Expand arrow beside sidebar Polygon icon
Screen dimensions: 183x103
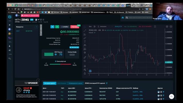coord(12,38)
